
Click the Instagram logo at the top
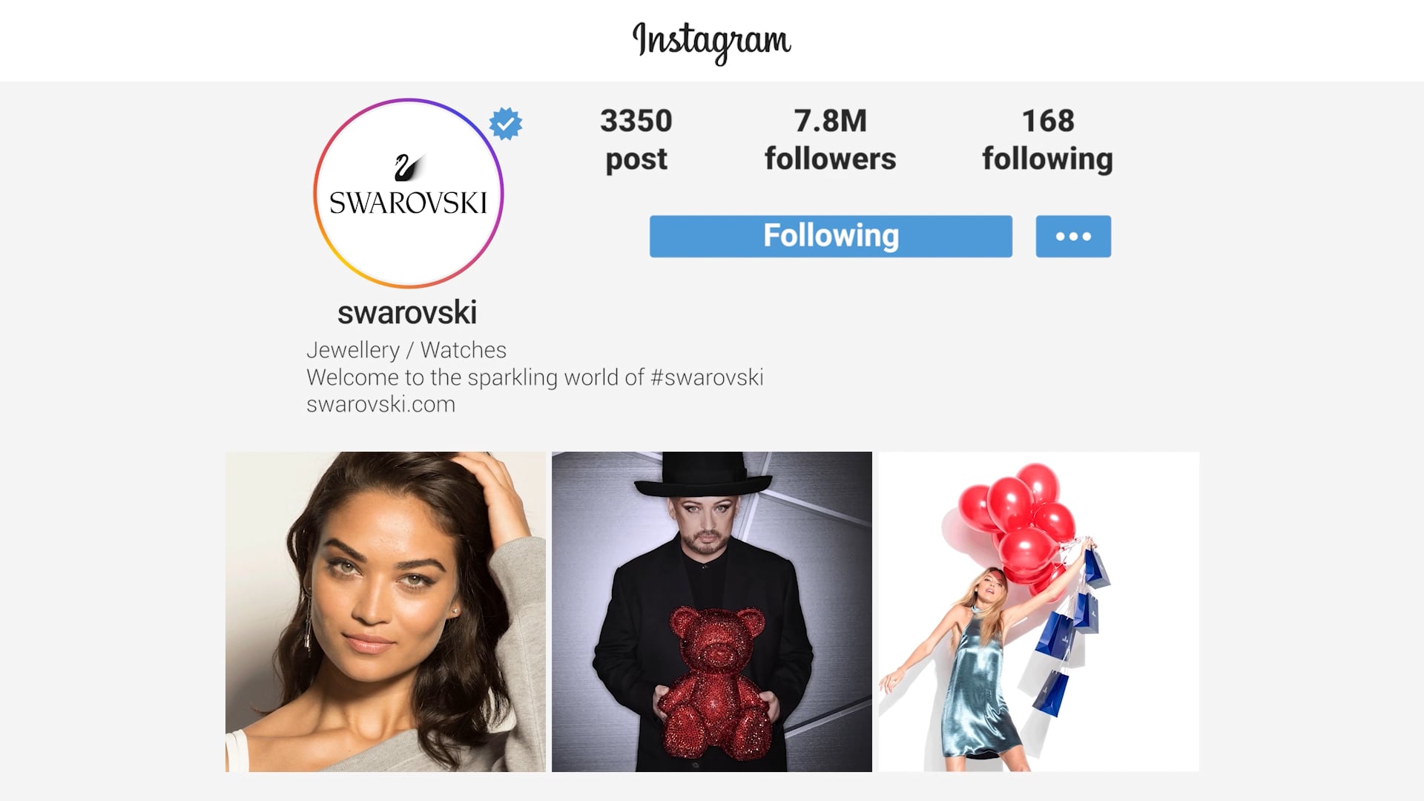point(711,42)
